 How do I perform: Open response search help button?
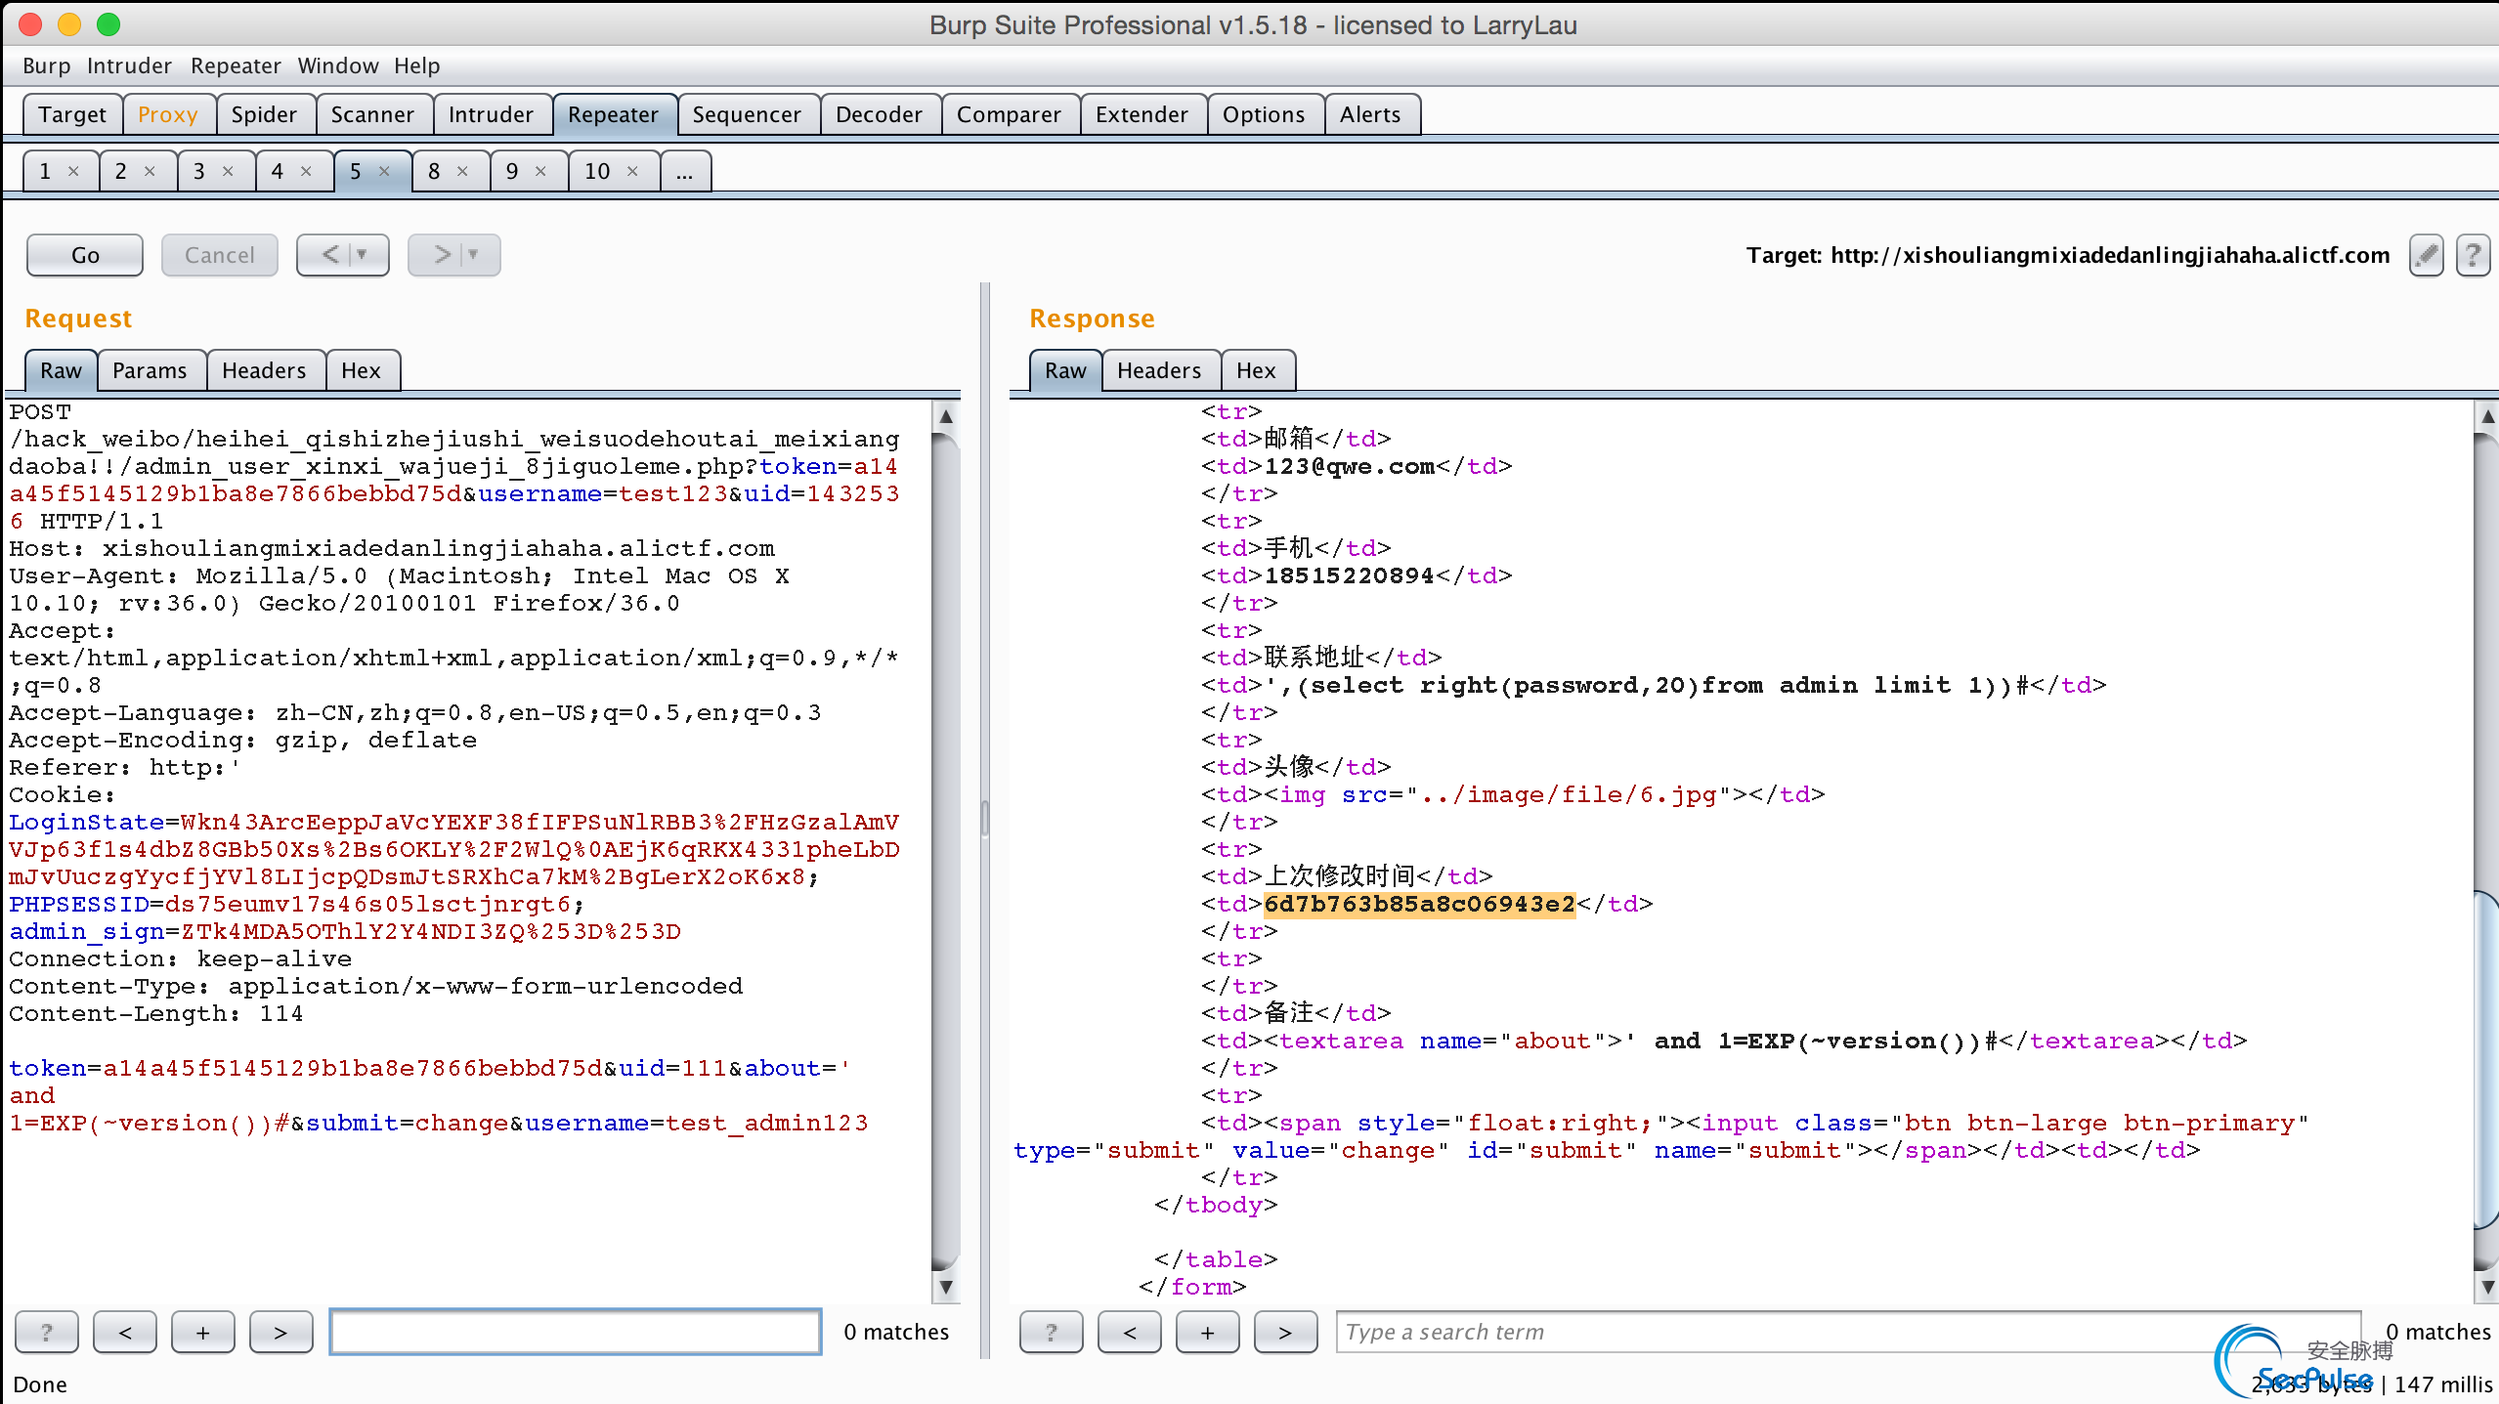(1051, 1332)
